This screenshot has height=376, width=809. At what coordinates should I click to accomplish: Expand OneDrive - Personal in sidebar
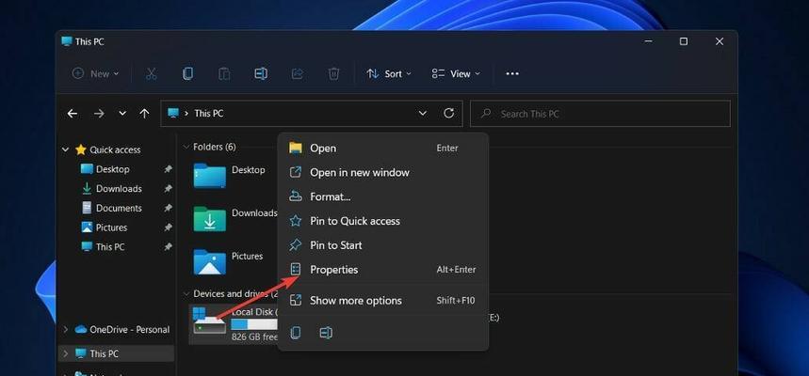66,330
